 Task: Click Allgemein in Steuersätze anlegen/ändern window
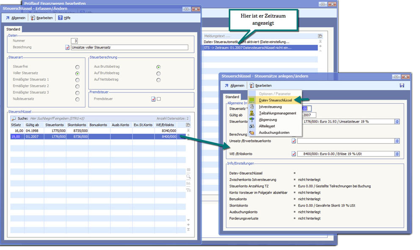point(234,86)
